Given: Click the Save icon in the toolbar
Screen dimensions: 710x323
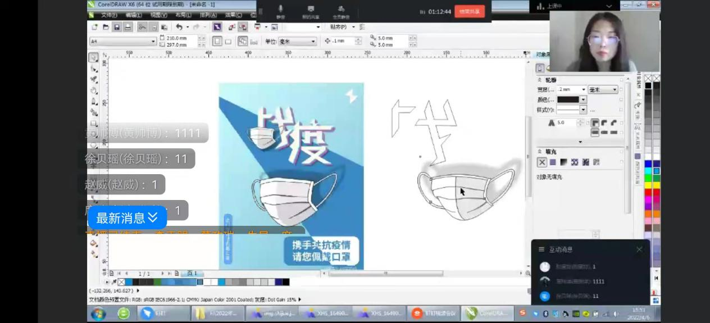Looking at the screenshot, I should coord(117,27).
